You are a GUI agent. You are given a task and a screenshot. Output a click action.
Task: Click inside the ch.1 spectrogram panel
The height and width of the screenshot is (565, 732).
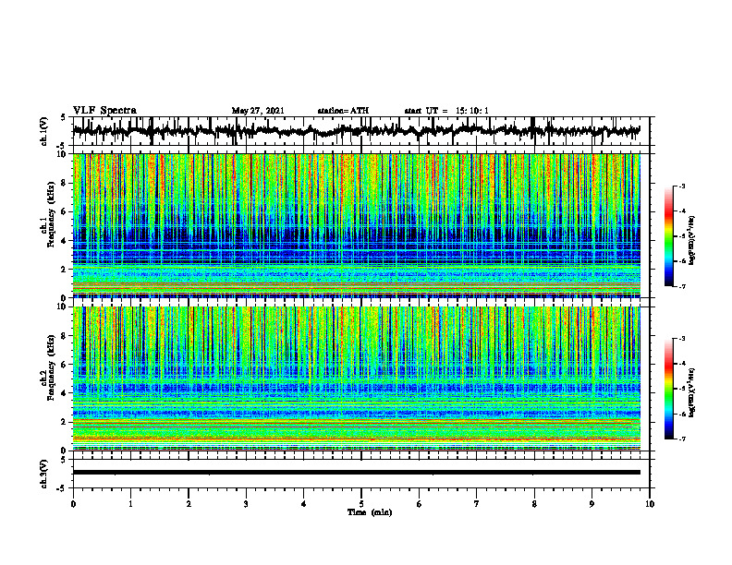(356, 225)
